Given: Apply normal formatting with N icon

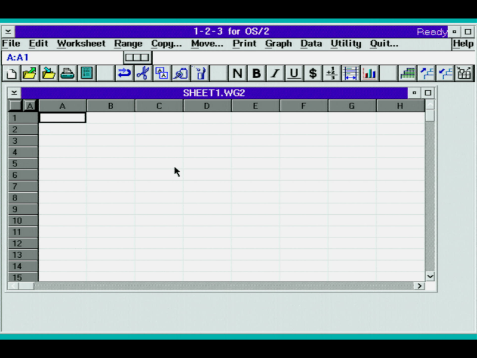Looking at the screenshot, I should click(237, 73).
